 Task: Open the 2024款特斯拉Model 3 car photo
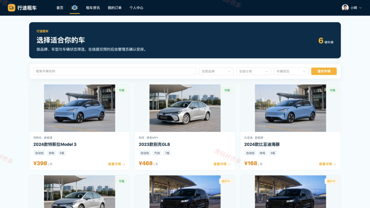[79, 108]
